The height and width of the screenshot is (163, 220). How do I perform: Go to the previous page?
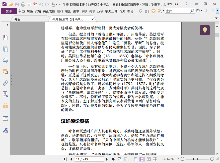pyautogui.click(x=71, y=159)
